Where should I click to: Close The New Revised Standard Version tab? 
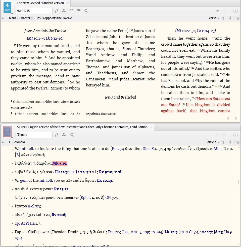[68, 3]
